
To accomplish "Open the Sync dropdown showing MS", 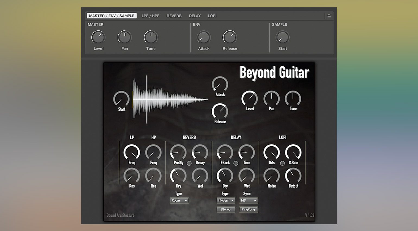I will click(x=249, y=201).
